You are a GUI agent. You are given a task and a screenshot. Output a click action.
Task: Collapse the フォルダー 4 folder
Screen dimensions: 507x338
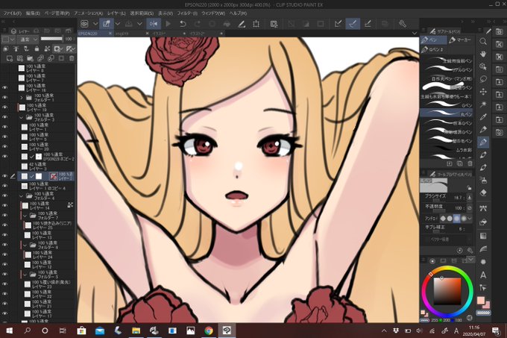[22, 195]
